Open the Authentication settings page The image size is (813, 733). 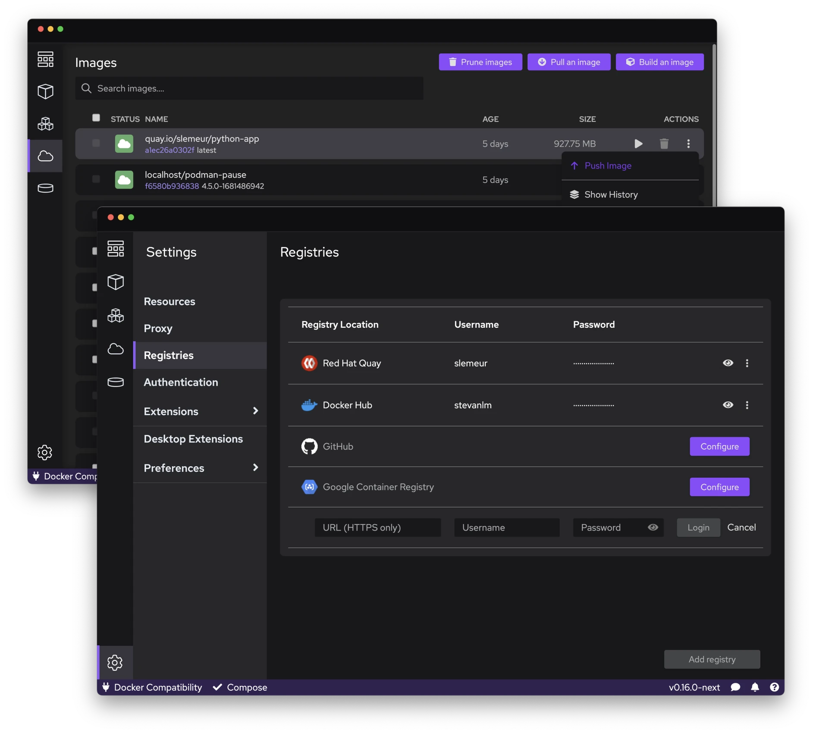pyautogui.click(x=181, y=382)
